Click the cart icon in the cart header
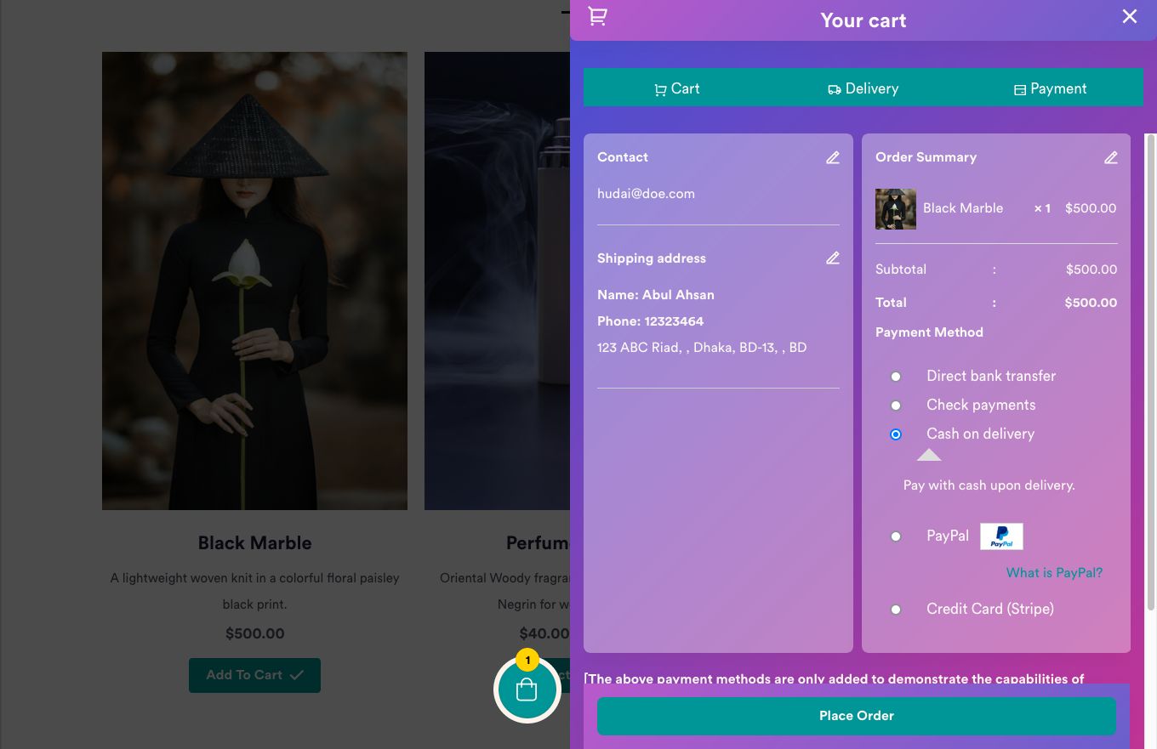 (598, 16)
